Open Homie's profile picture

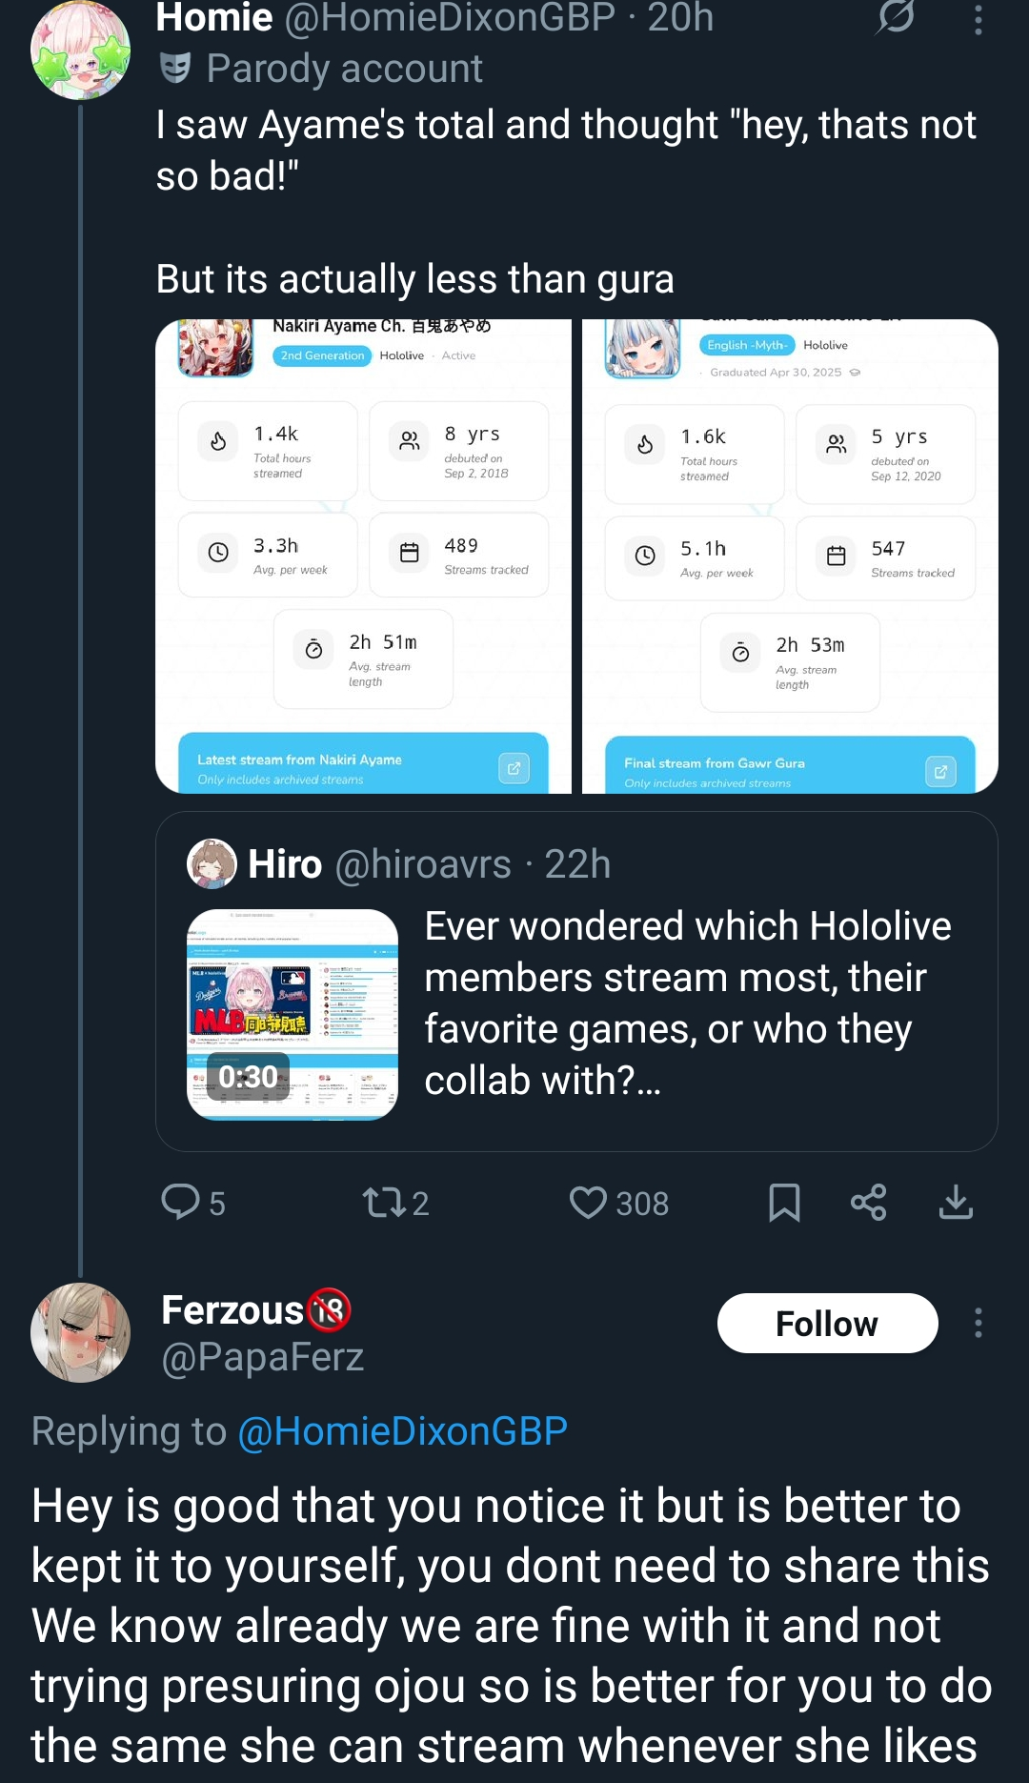80,50
